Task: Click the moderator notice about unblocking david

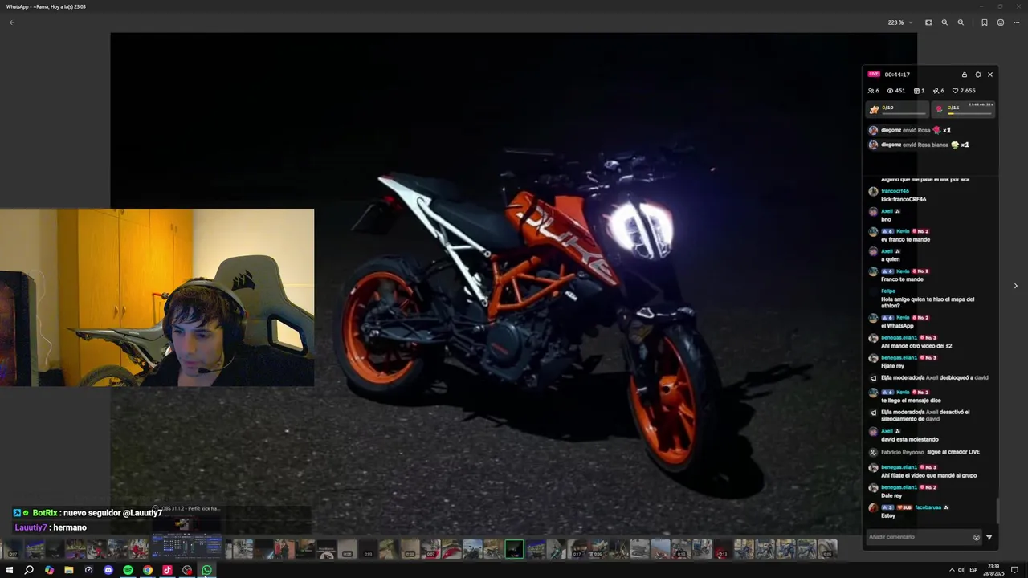Action: pyautogui.click(x=934, y=377)
